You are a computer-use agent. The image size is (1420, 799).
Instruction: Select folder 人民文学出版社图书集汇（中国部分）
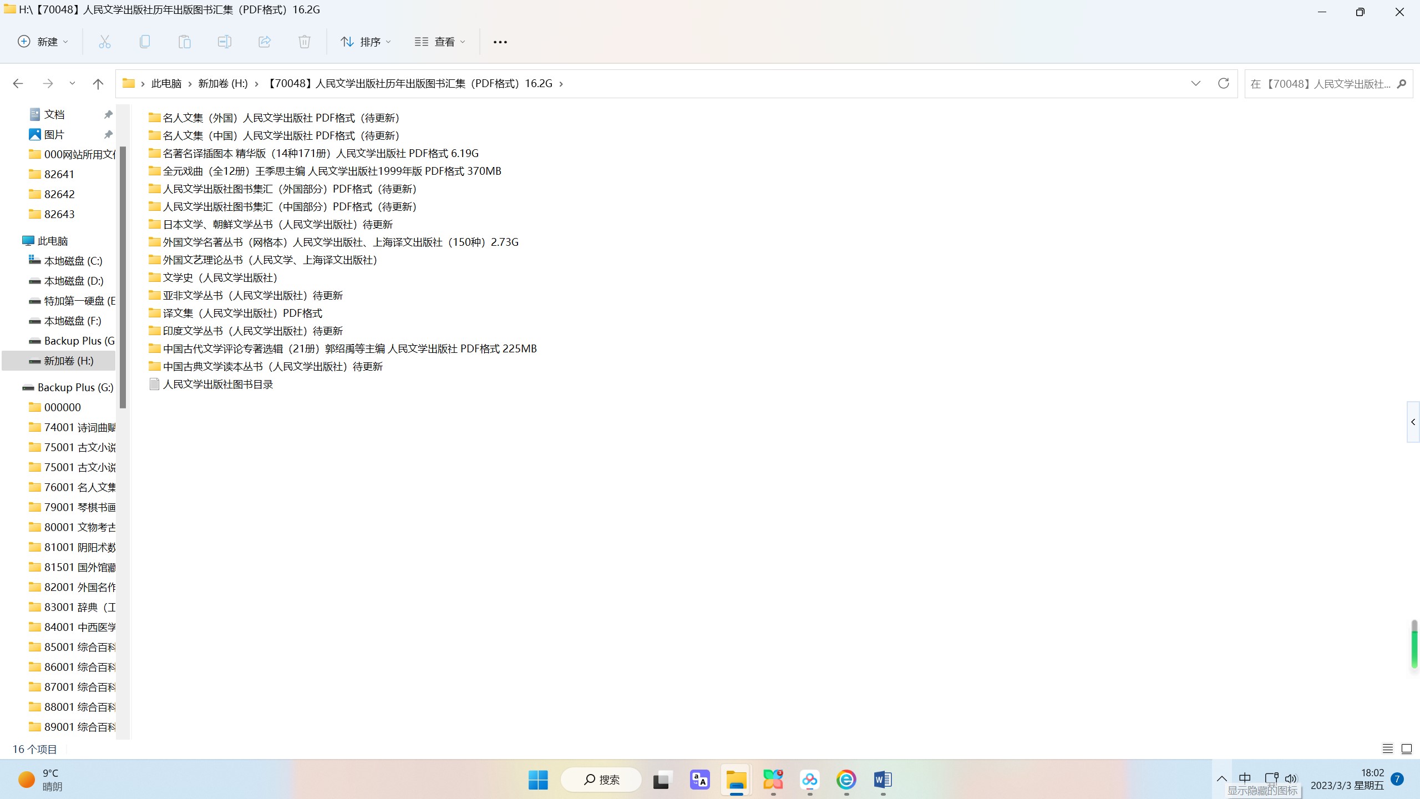click(282, 206)
